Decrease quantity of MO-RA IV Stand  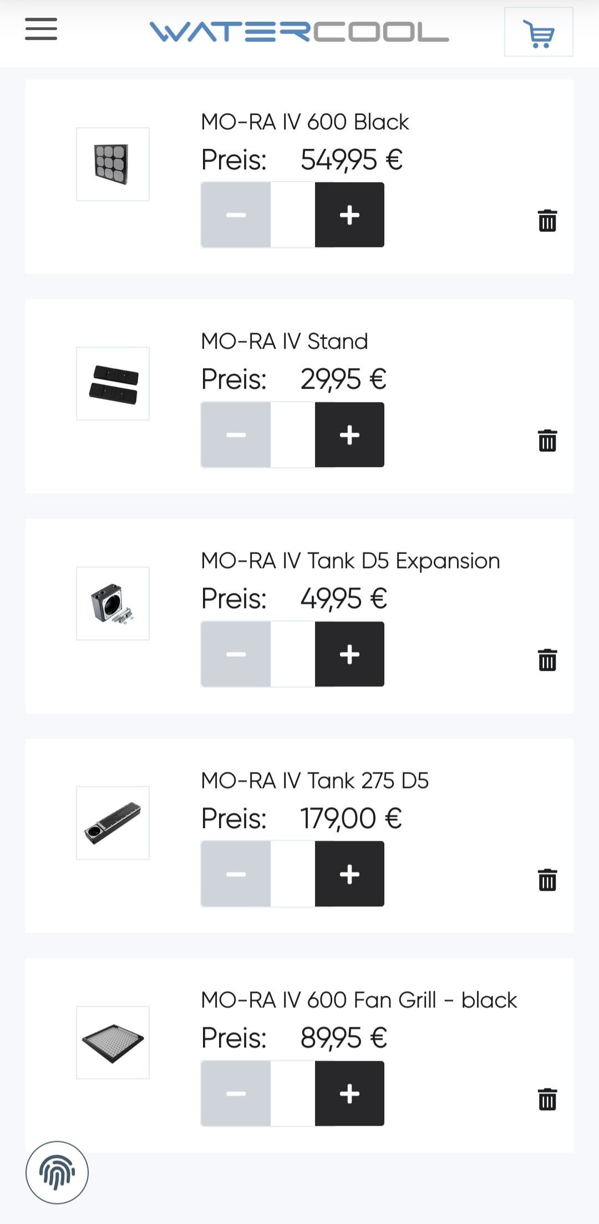click(236, 435)
